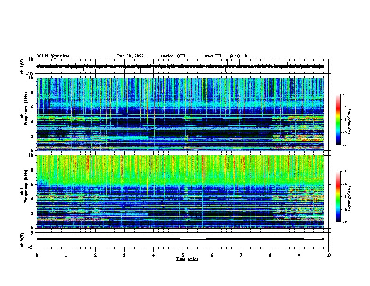The width and height of the screenshot is (370, 286).
Task: Click the time axis tick label "1"
Action: [x=66, y=255]
